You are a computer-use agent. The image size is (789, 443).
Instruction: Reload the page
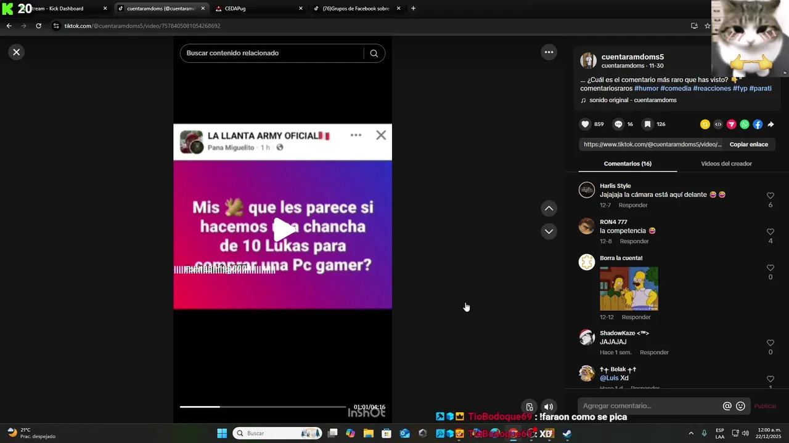[x=38, y=26]
